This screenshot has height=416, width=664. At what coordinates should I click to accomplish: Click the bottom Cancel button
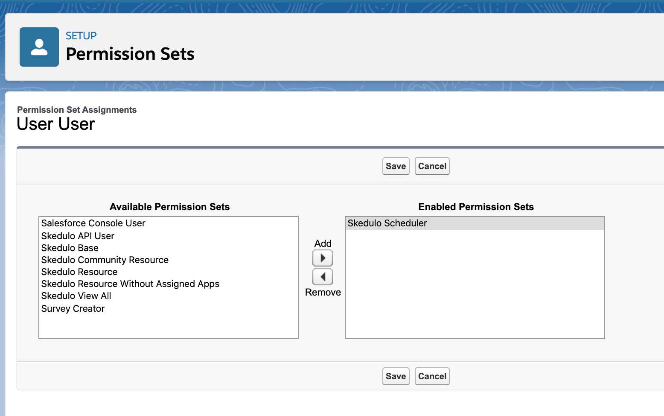click(432, 376)
